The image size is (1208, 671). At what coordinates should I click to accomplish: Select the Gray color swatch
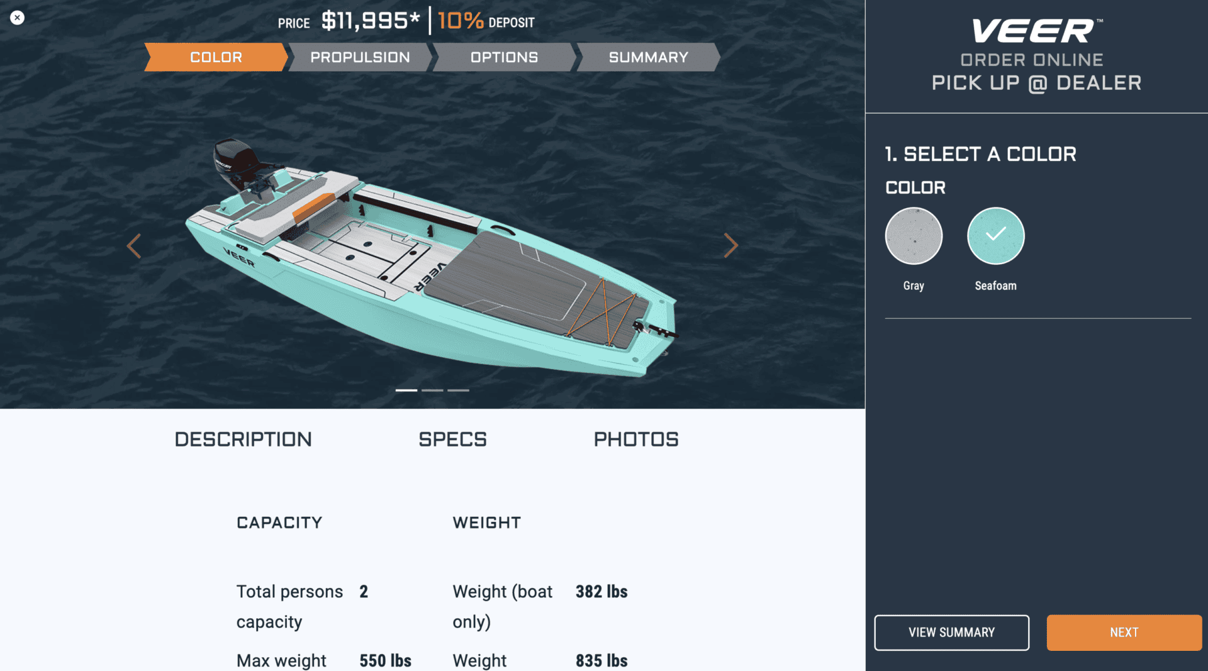914,236
